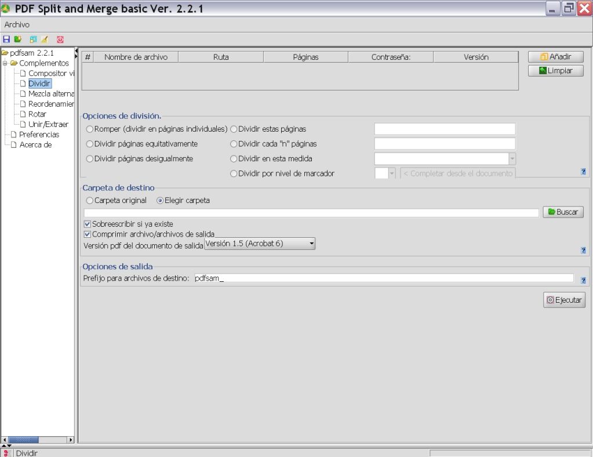
Task: Click the Clear log broom icon
Action: click(45, 39)
